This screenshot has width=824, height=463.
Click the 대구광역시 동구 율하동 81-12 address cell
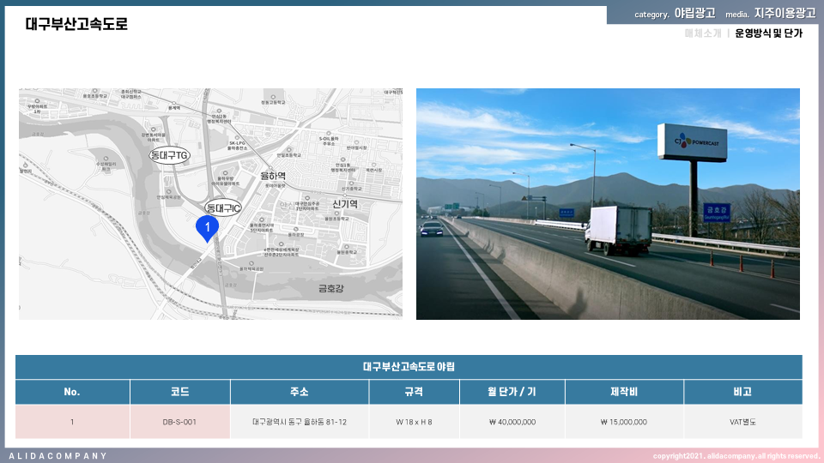coord(300,422)
